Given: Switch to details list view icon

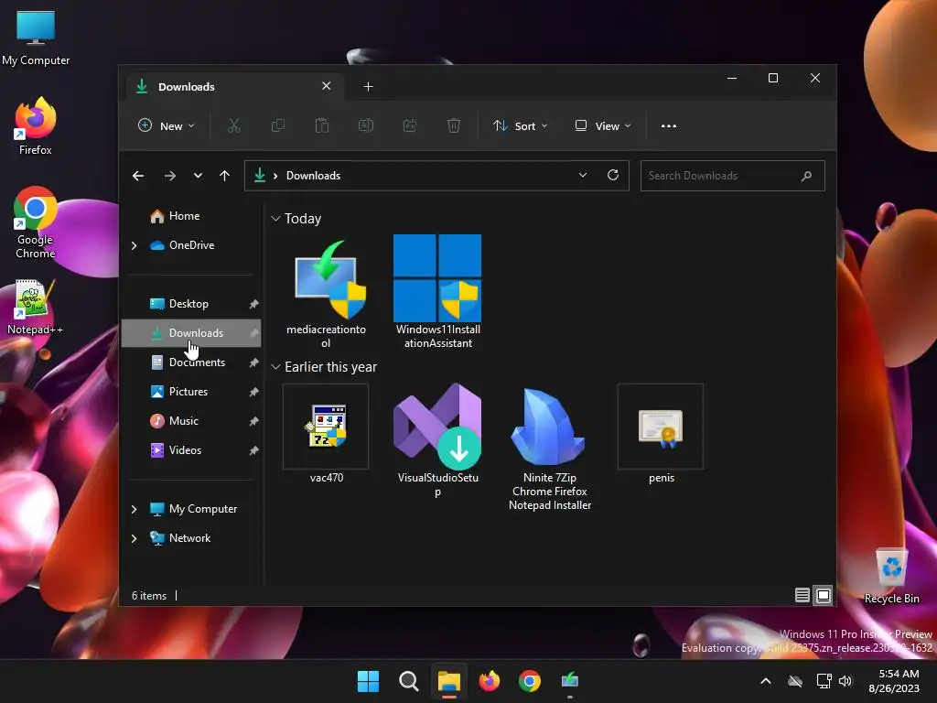Looking at the screenshot, I should (802, 595).
